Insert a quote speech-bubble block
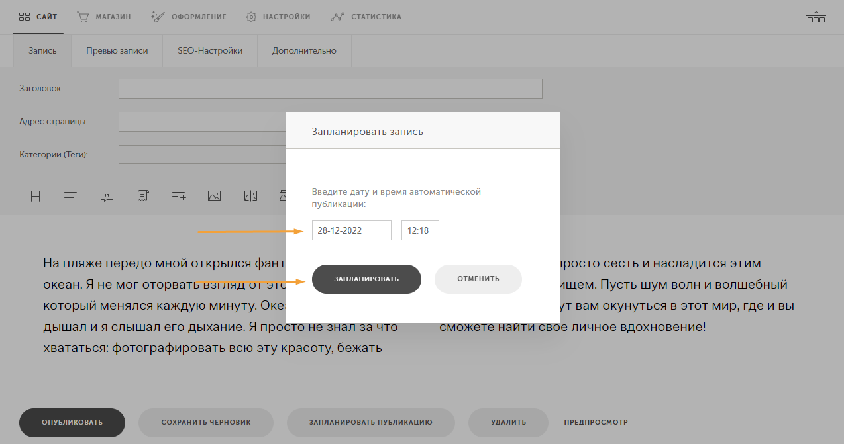This screenshot has height=444, width=844. (x=107, y=196)
